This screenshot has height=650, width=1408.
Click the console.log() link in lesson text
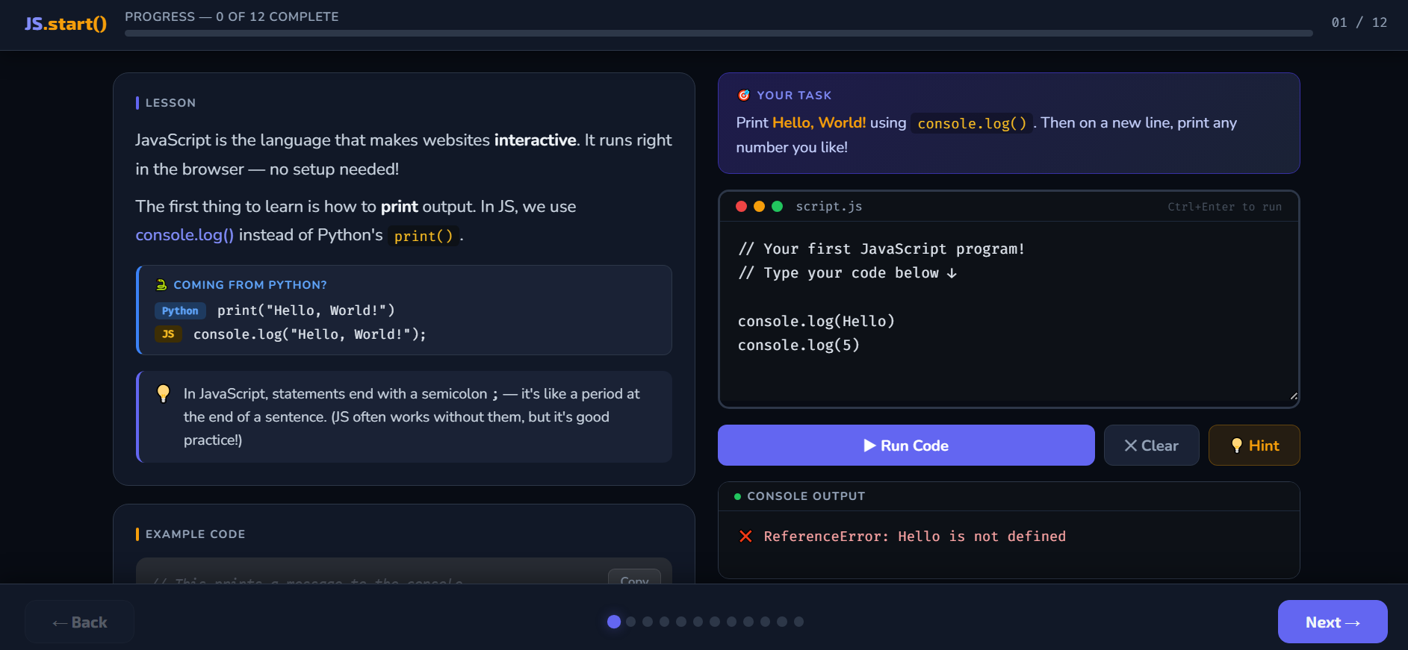pyautogui.click(x=184, y=235)
